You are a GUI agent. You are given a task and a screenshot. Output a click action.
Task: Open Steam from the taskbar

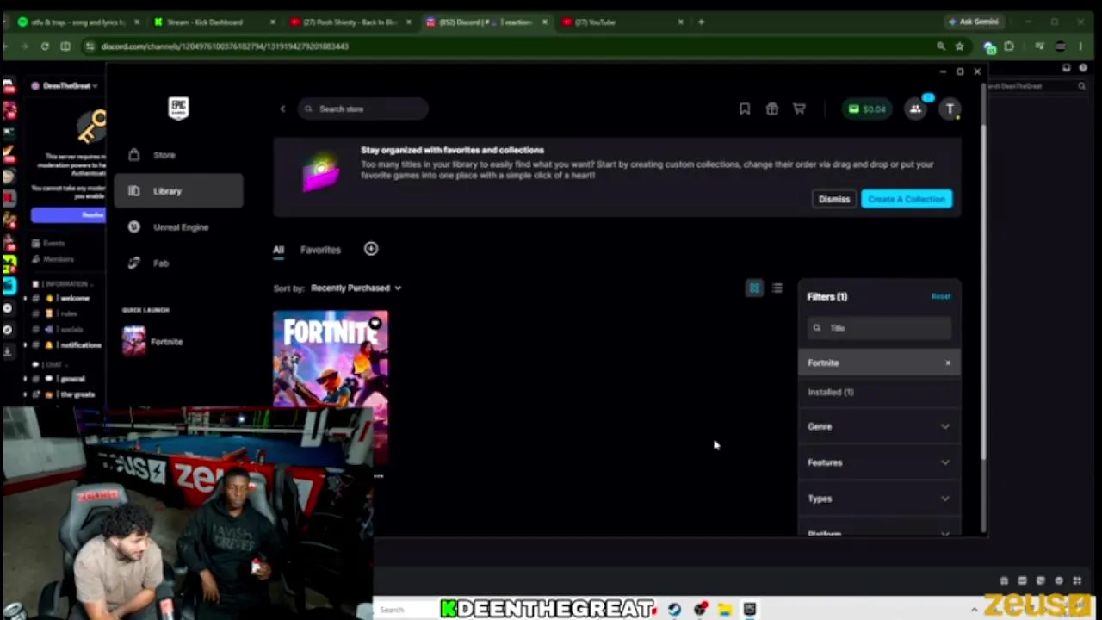coord(674,610)
